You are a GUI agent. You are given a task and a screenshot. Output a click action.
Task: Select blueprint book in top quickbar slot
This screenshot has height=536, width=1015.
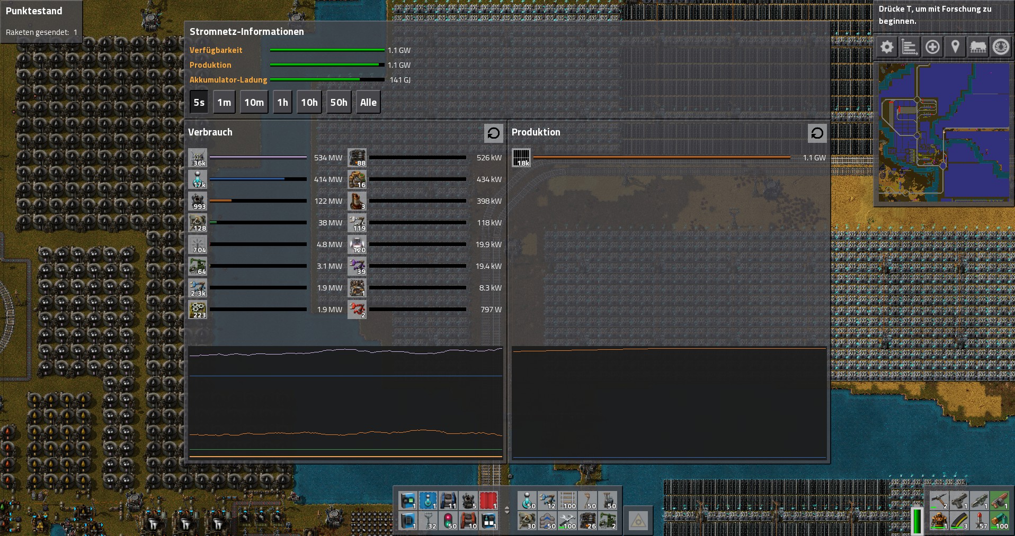408,501
